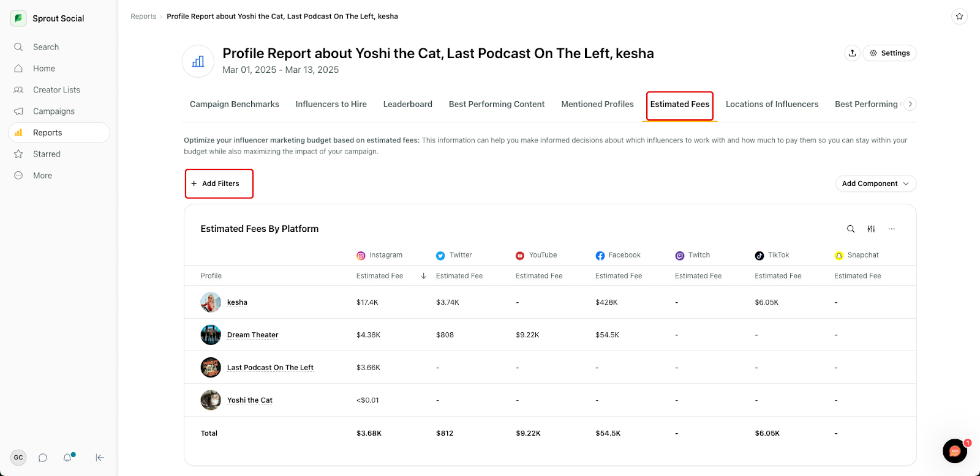The image size is (980, 476).
Task: Switch to Campaign Benchmarks tab
Action: point(235,104)
